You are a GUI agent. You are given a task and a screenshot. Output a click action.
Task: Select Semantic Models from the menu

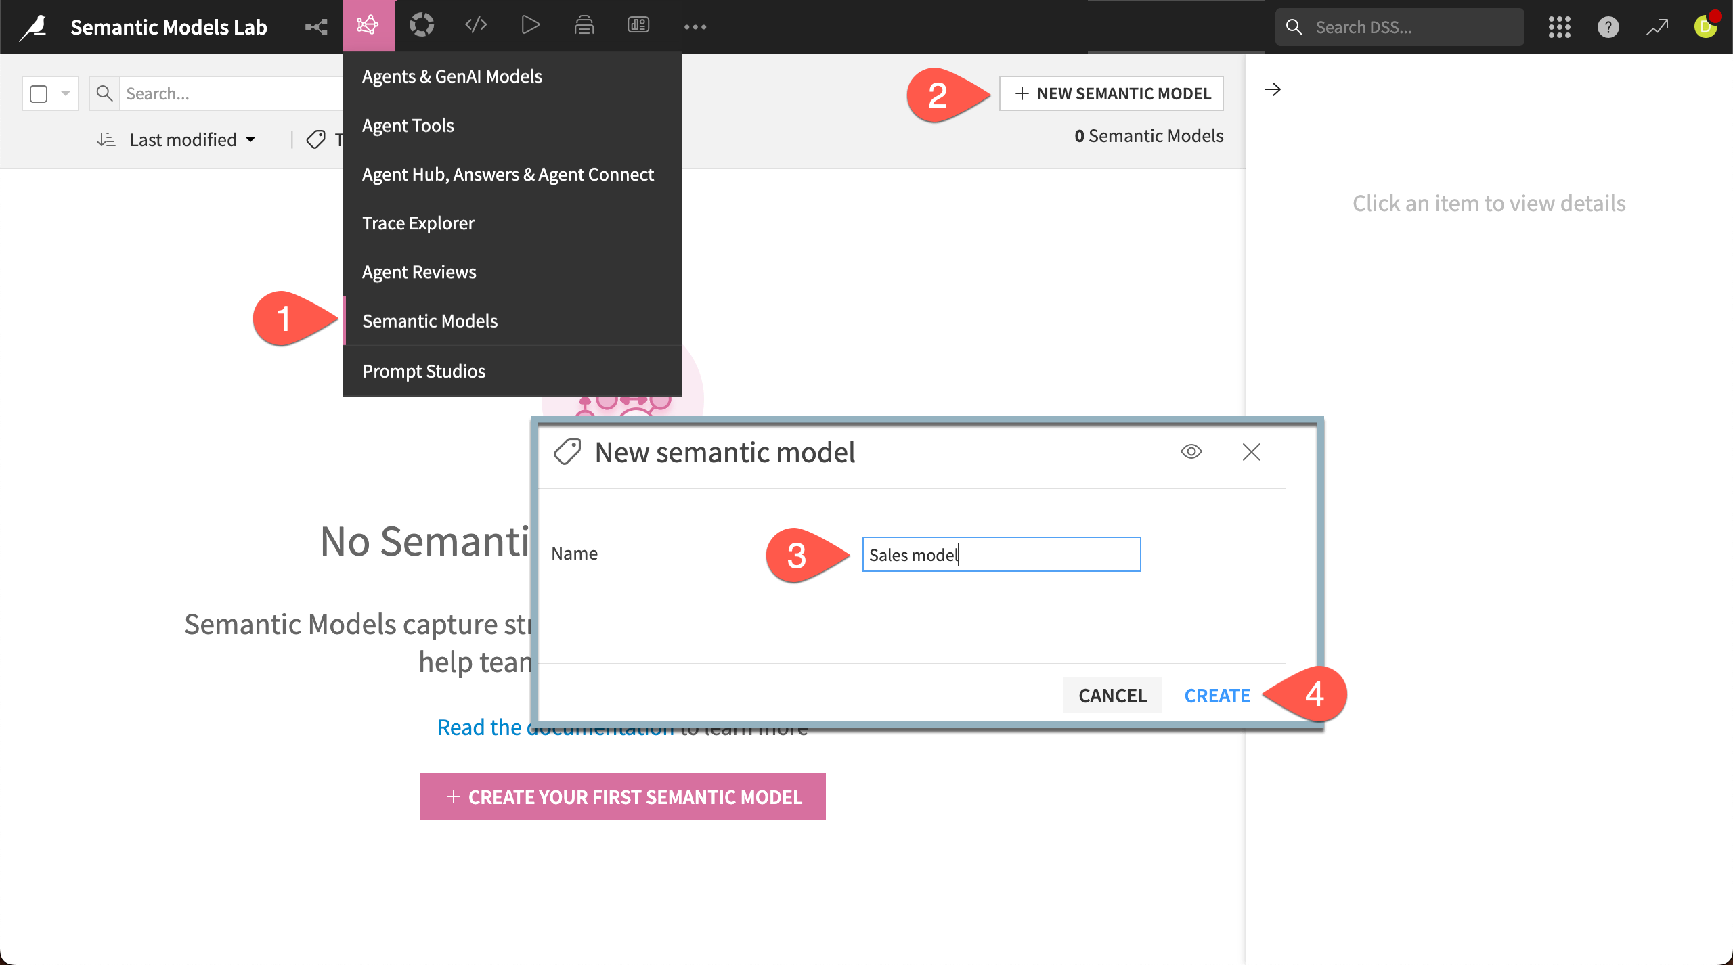pos(430,321)
